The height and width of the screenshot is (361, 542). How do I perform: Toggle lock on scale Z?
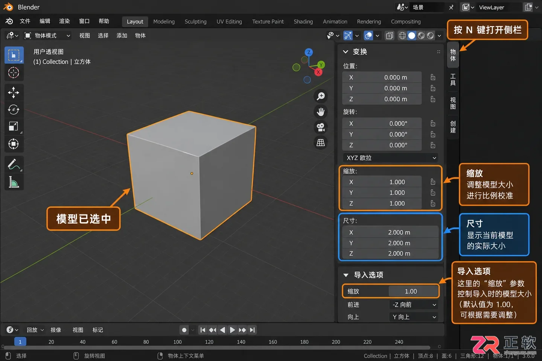point(433,203)
